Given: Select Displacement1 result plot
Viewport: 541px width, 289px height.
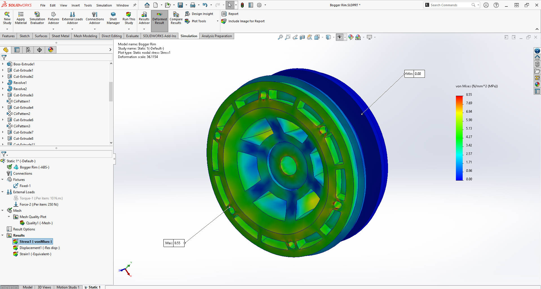Looking at the screenshot, I should coord(39,248).
